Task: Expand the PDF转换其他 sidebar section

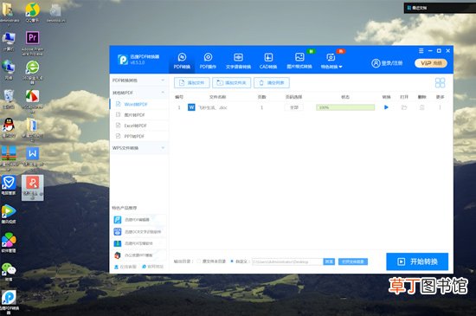Action: [138, 81]
